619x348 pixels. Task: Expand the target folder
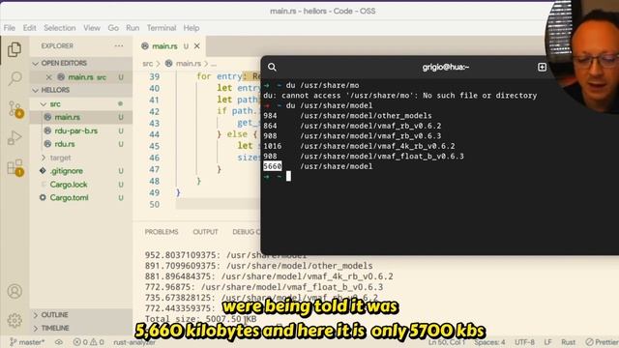(x=44, y=158)
